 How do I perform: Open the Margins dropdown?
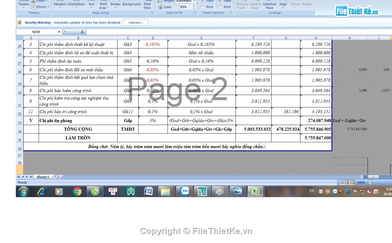pos(60,5)
